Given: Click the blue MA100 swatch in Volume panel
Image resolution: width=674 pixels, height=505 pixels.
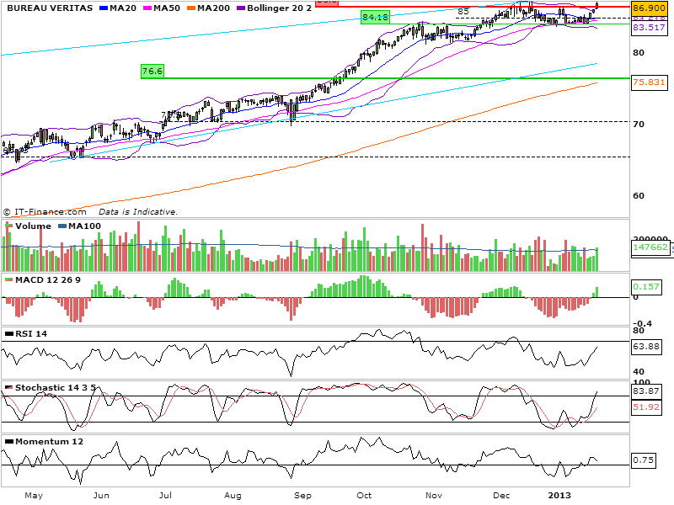Looking at the screenshot, I should pyautogui.click(x=62, y=226).
